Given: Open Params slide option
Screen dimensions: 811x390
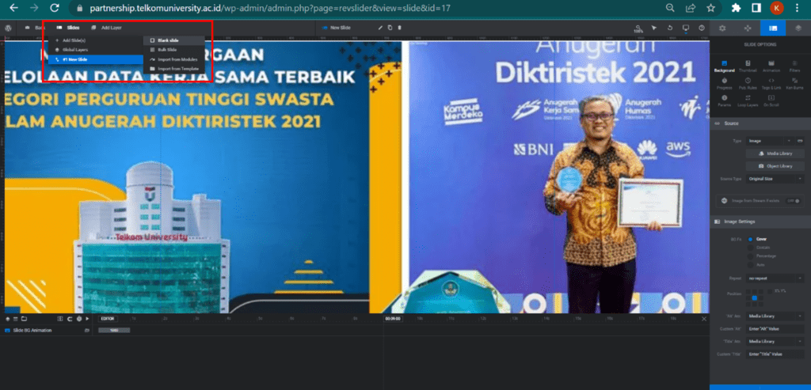Looking at the screenshot, I should (724, 100).
